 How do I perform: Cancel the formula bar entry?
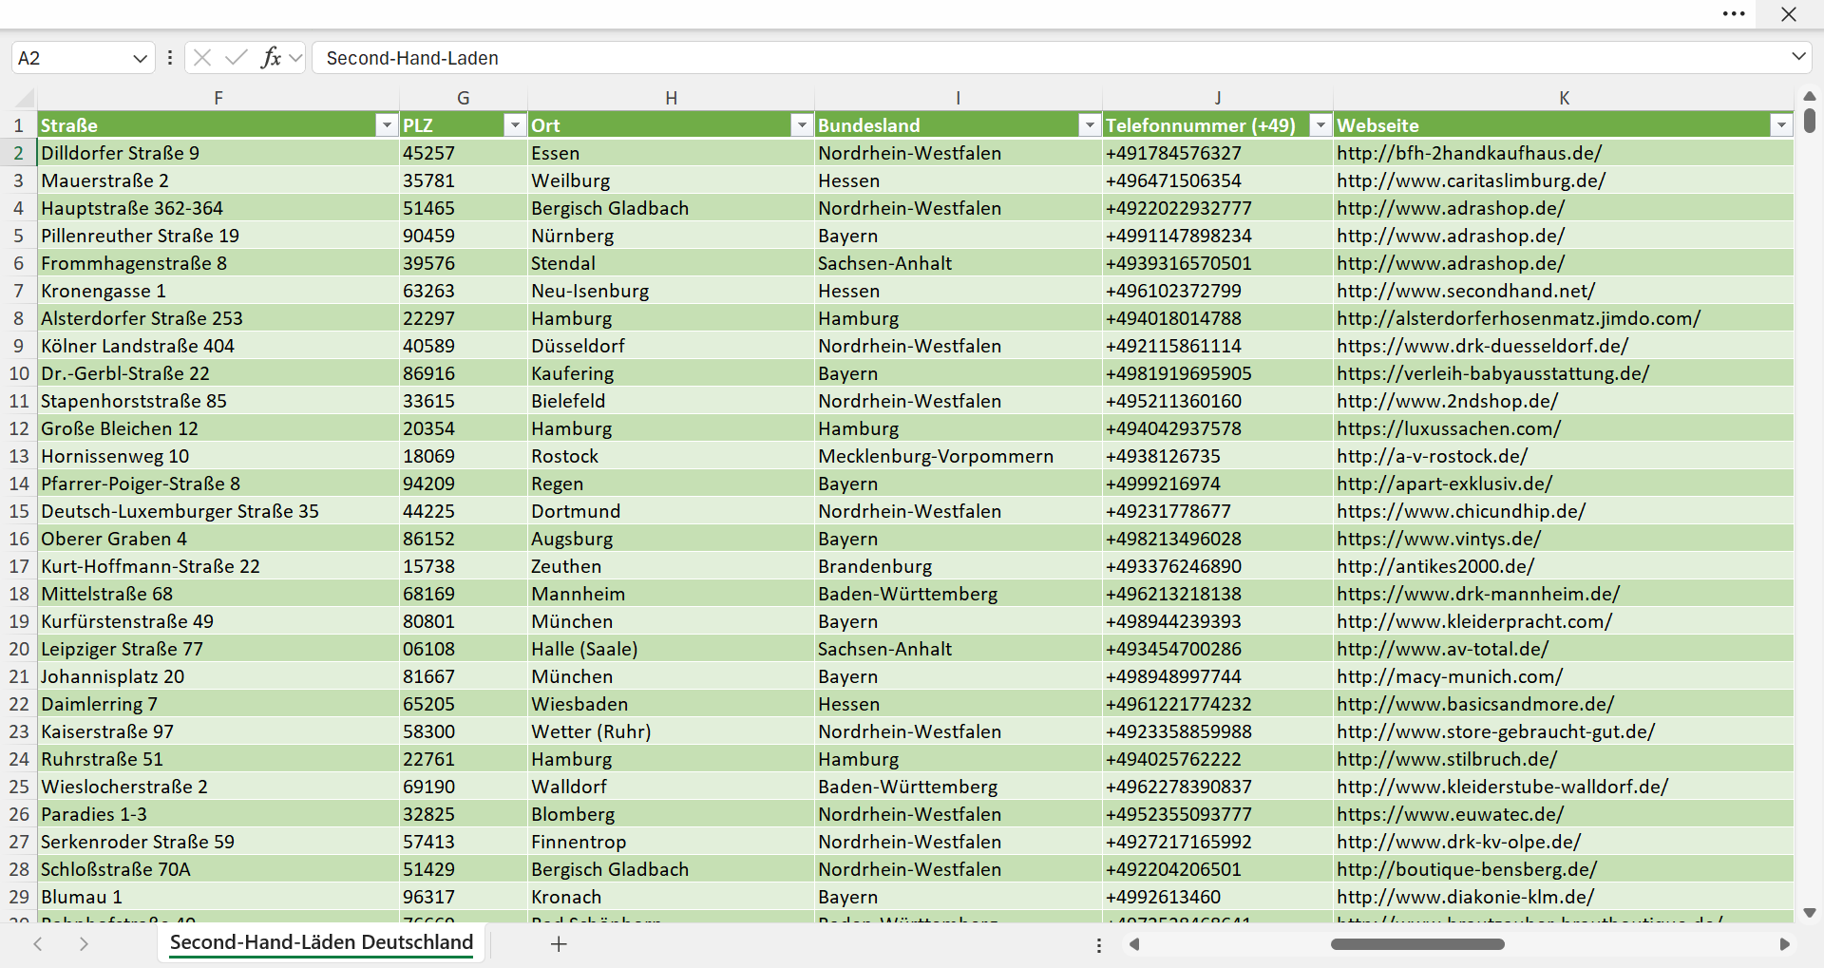pos(202,58)
